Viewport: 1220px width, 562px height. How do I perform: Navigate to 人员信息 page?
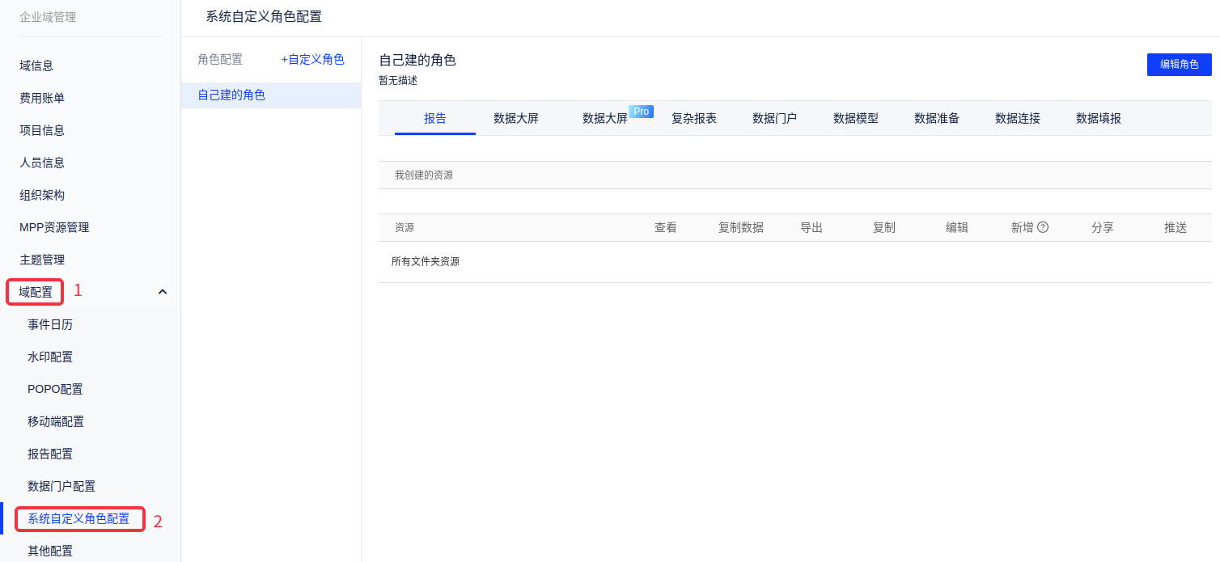(x=42, y=163)
